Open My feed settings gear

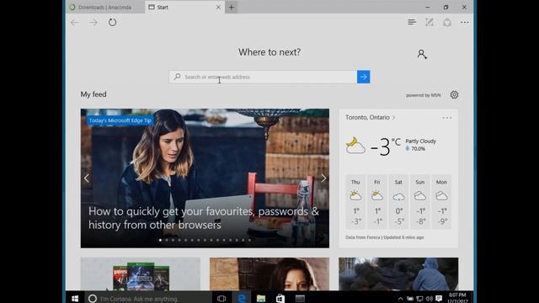point(454,95)
